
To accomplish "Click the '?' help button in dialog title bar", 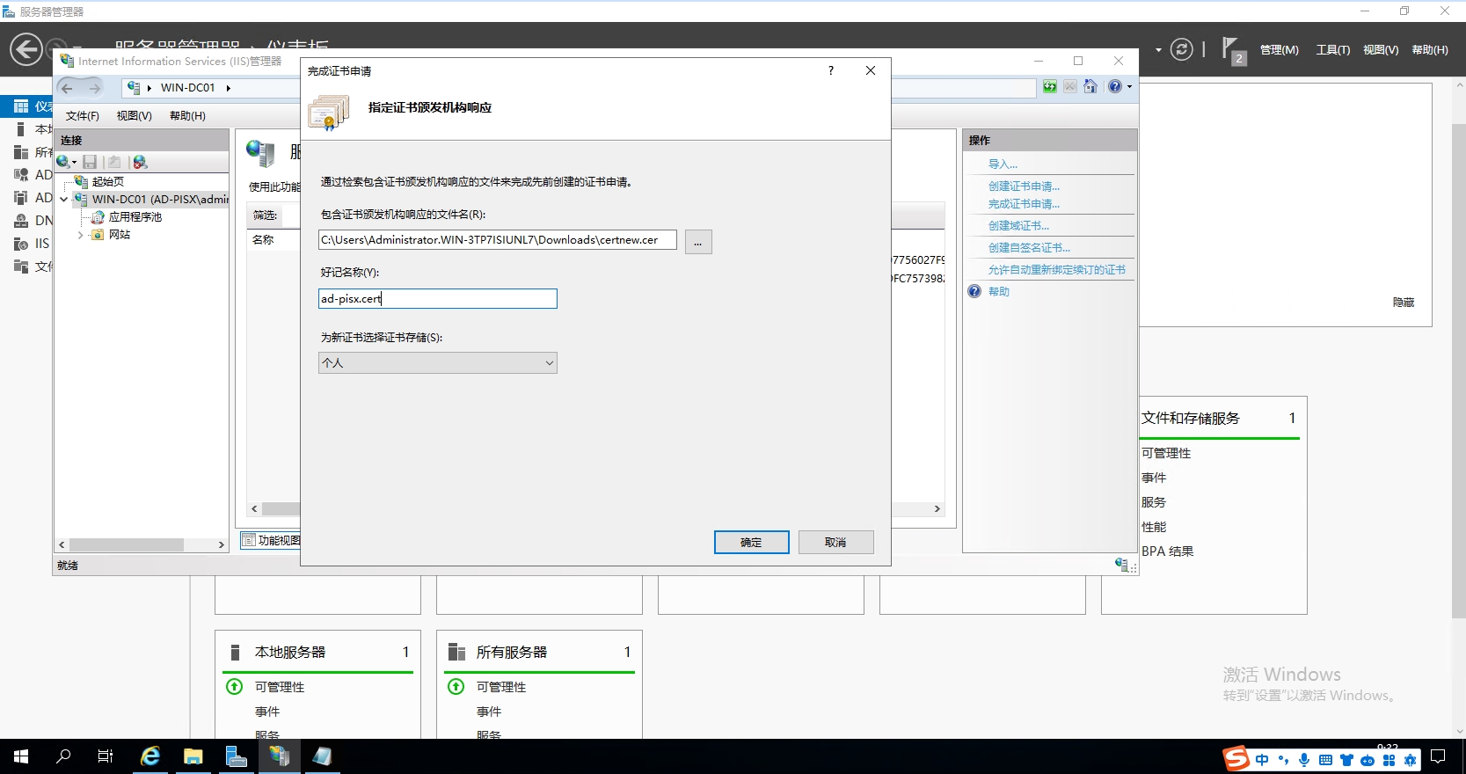I will 831,70.
